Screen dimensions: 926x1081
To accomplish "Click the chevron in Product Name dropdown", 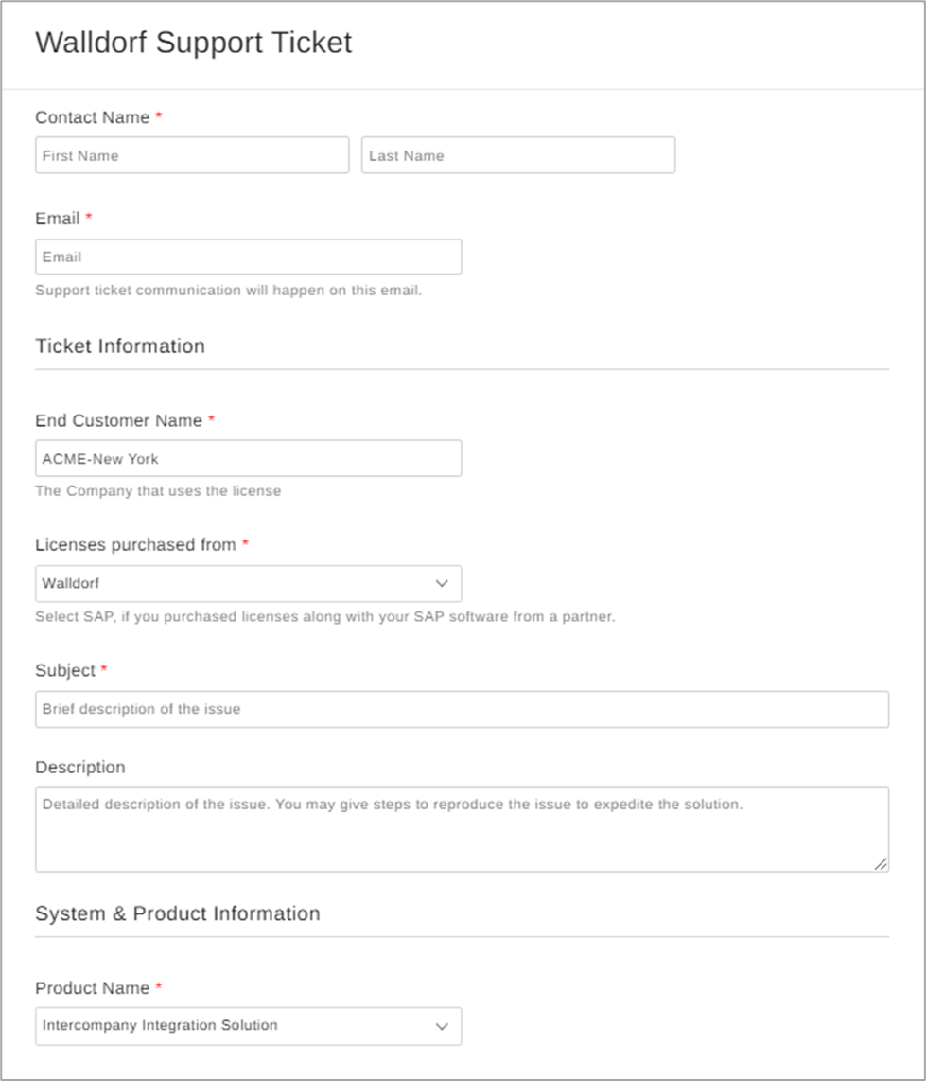I will coord(441,1026).
